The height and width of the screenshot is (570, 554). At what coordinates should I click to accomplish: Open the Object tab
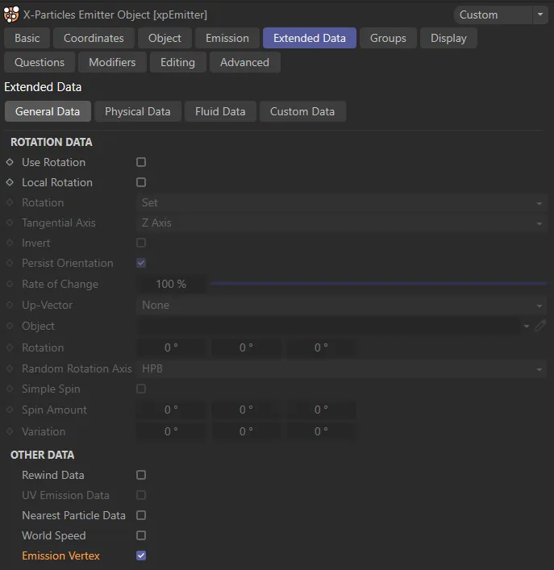(x=165, y=38)
